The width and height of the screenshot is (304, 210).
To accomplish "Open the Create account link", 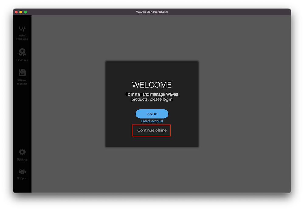I will click(x=152, y=121).
